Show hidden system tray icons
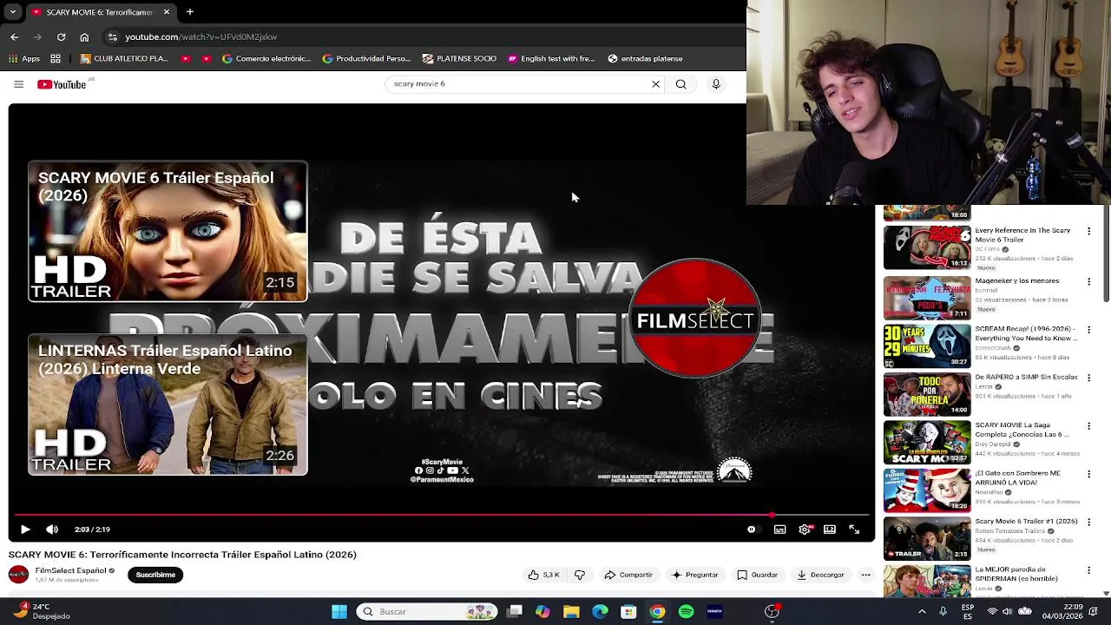 [x=922, y=612]
